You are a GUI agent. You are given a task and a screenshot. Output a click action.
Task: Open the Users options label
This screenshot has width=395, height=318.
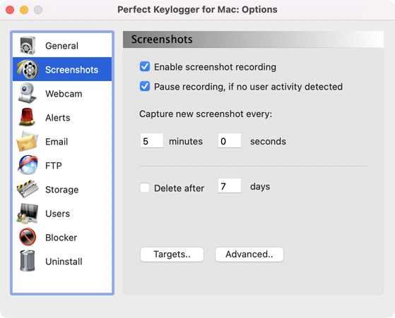click(x=57, y=214)
